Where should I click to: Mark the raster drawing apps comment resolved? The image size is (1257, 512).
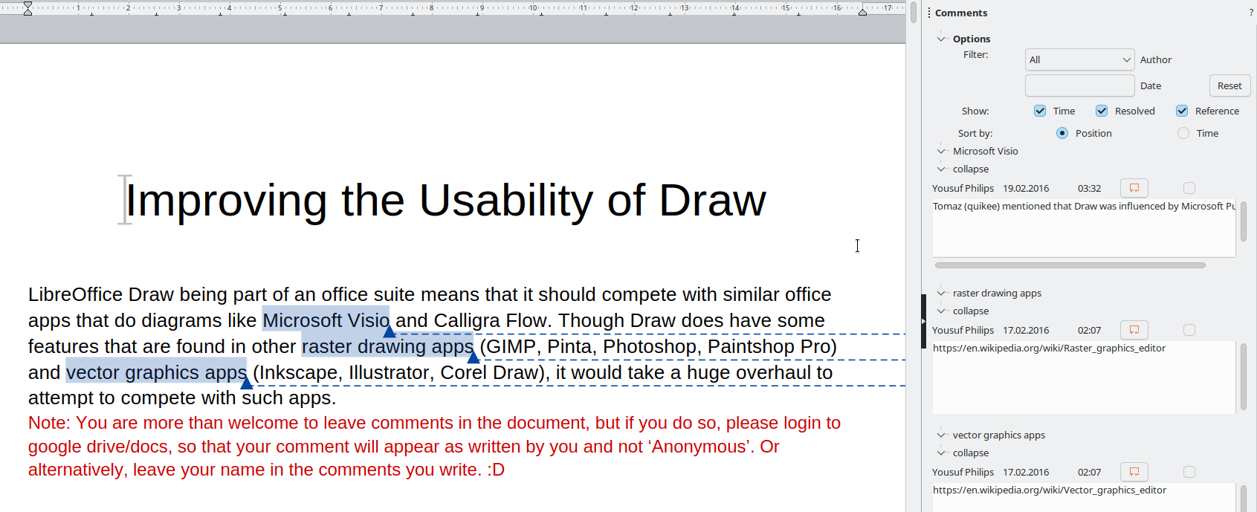[1189, 330]
